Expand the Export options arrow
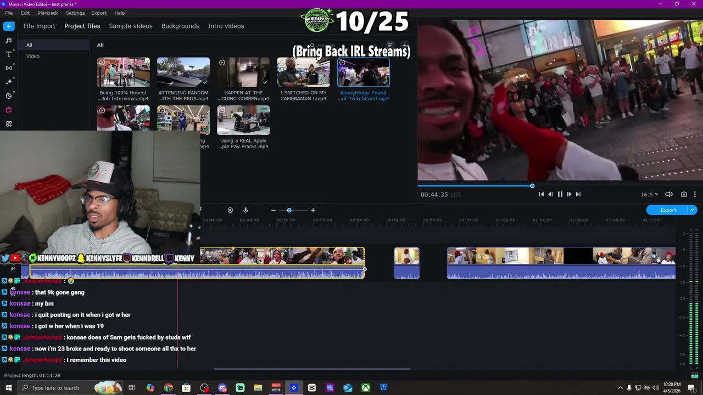The height and width of the screenshot is (395, 703). coord(693,210)
